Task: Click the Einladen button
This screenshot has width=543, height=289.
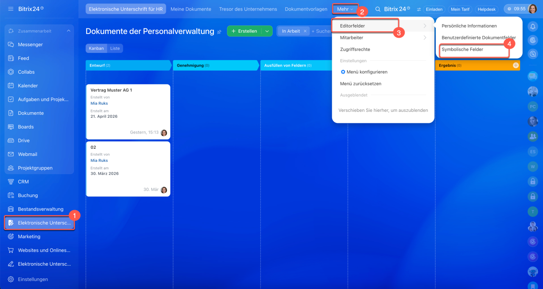Action: pyautogui.click(x=434, y=9)
